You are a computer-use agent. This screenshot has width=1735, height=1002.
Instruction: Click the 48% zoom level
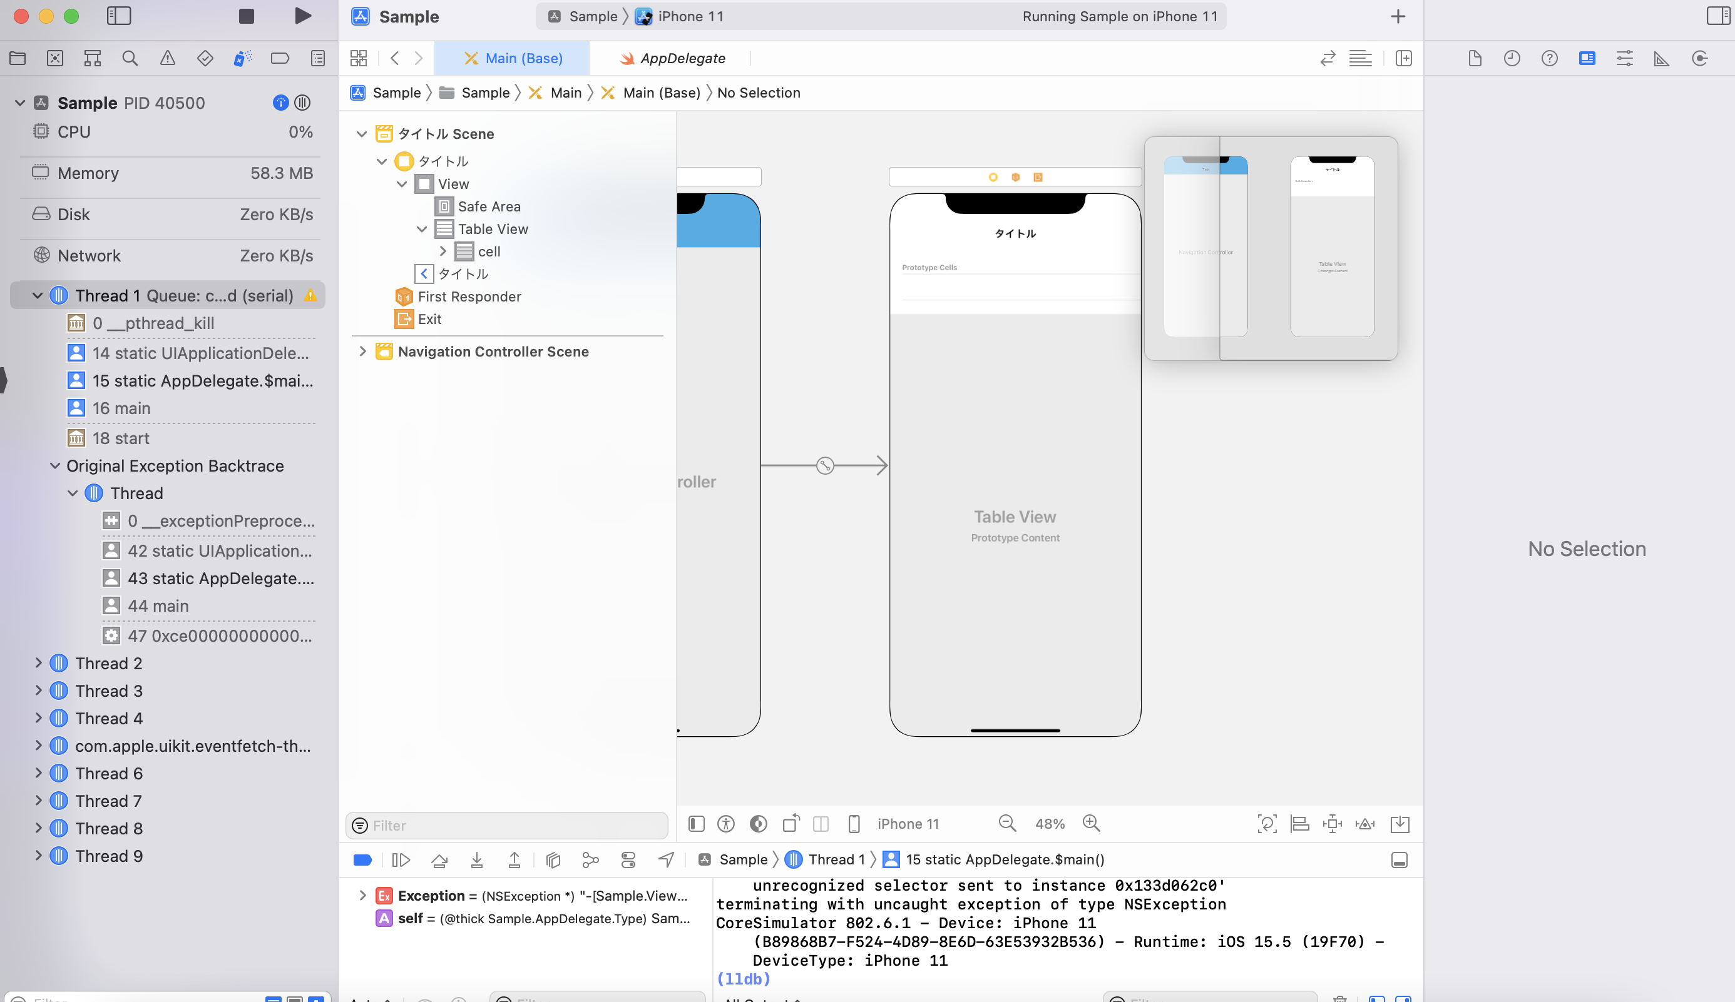point(1049,824)
